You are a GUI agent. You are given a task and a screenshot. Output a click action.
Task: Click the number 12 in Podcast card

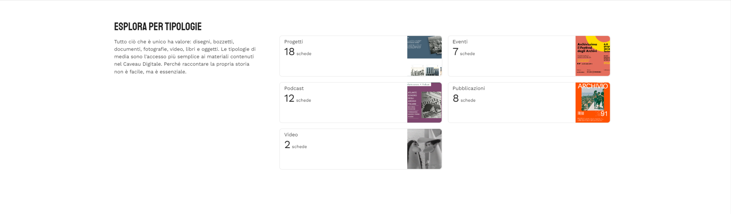point(289,98)
